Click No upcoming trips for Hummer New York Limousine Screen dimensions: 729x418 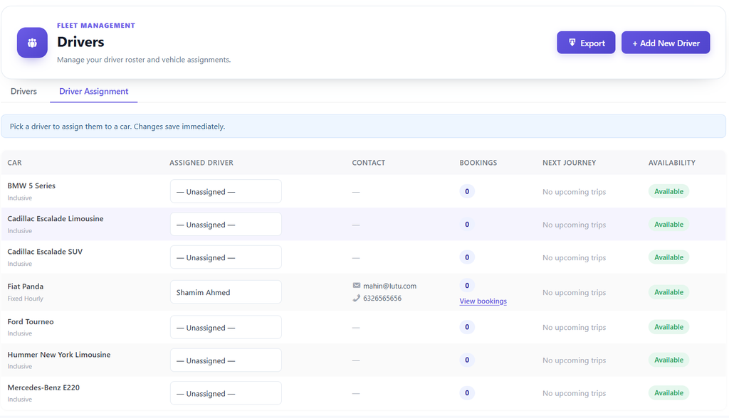tap(575, 360)
